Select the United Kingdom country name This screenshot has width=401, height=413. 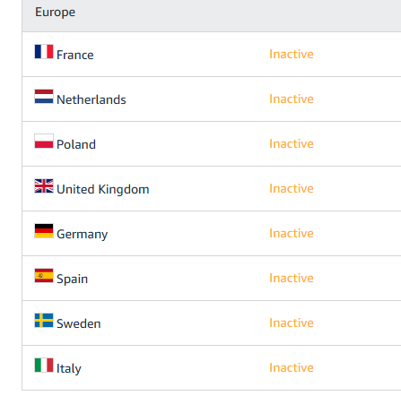[x=102, y=189]
